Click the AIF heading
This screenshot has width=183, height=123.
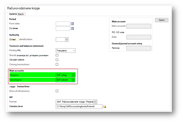tap(11, 97)
